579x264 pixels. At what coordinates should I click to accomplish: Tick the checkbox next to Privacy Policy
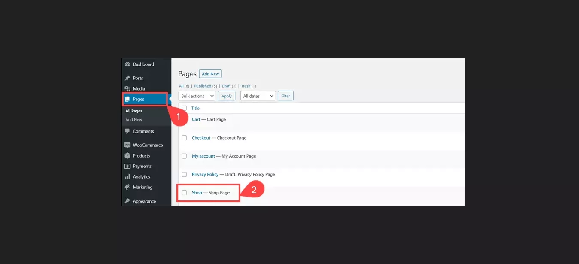(184, 174)
